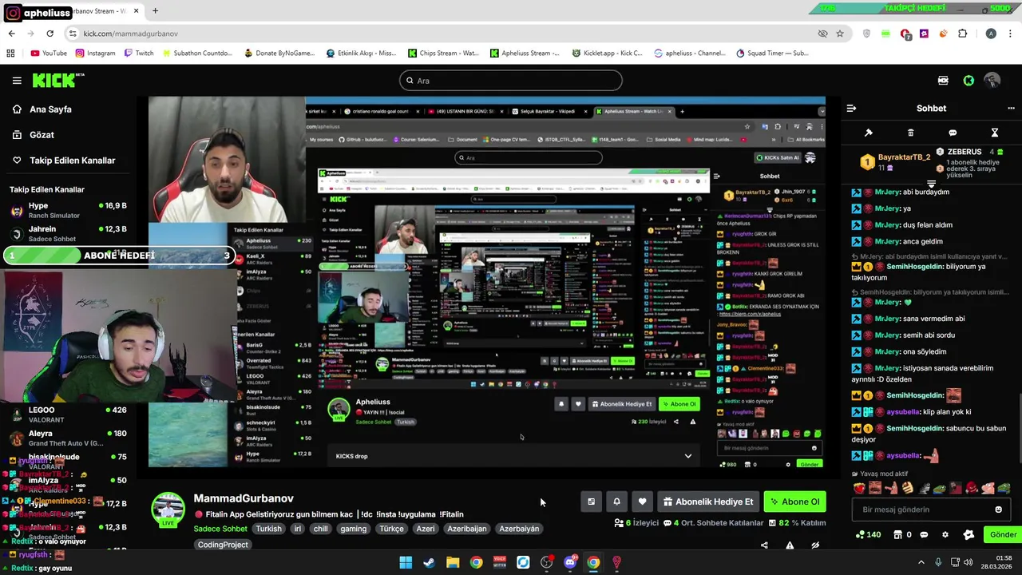Click MrJery username in 'ya' message
Image resolution: width=1022 pixels, height=575 pixels.
(x=887, y=208)
